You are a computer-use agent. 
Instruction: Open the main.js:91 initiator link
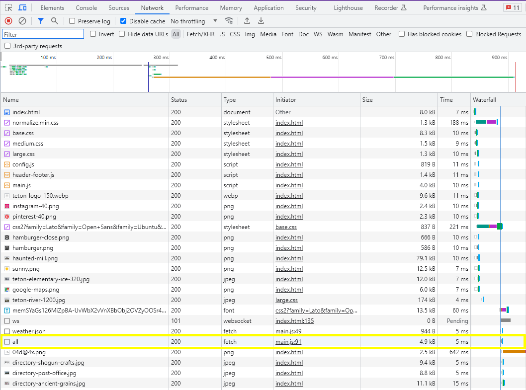click(288, 342)
